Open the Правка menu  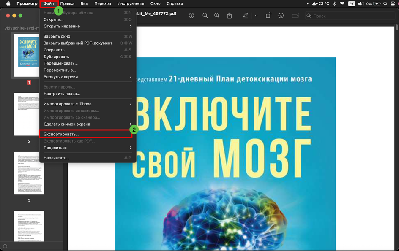pyautogui.click(x=67, y=3)
